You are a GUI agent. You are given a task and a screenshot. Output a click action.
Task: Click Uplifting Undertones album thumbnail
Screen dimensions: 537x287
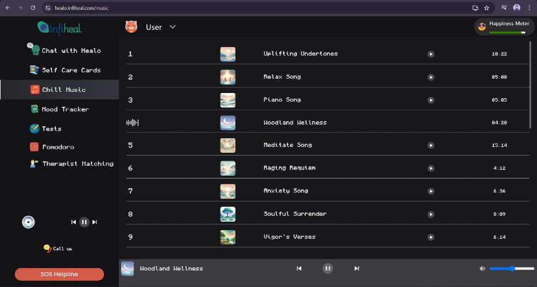point(228,54)
